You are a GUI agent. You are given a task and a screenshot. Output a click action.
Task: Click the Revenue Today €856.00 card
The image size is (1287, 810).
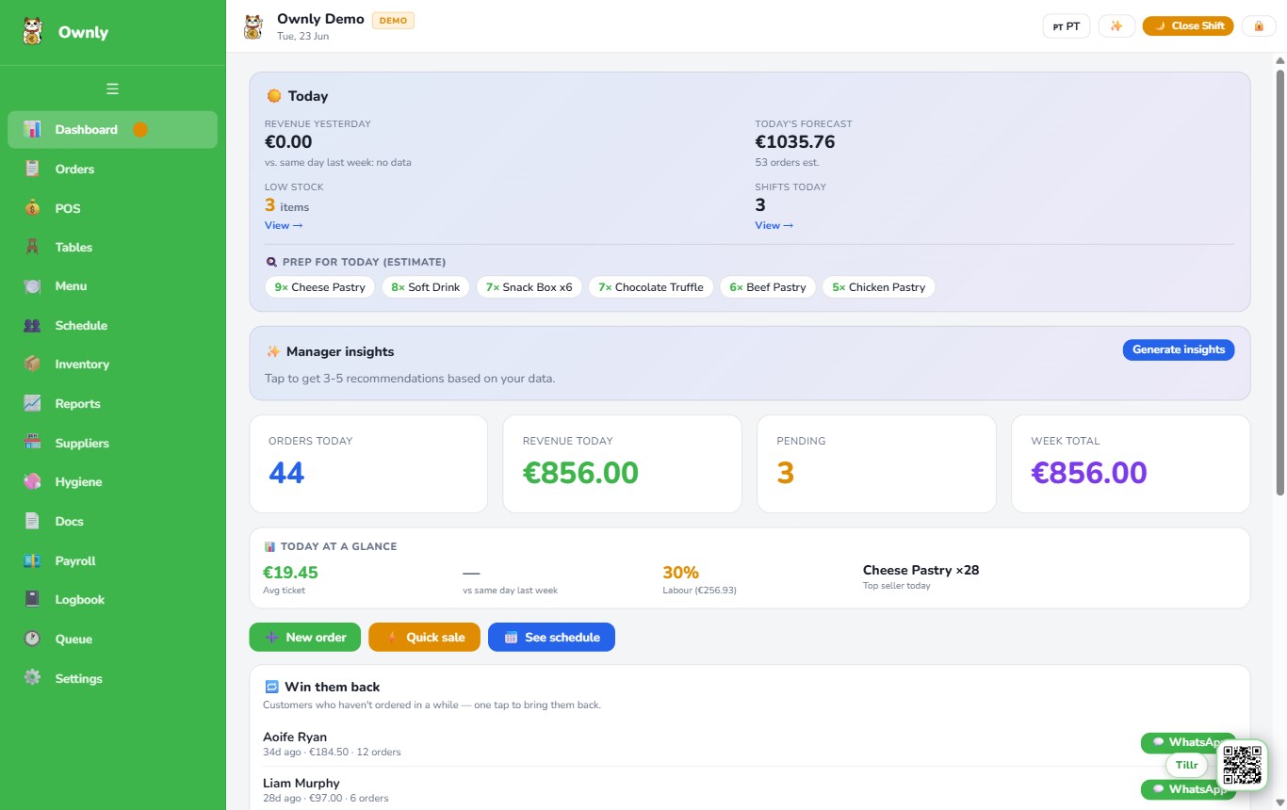[623, 464]
